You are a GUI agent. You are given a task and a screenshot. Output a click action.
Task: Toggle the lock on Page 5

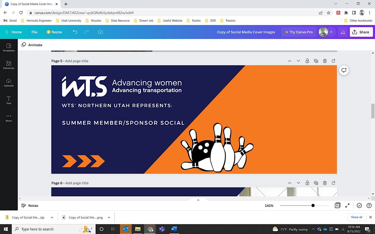[x=307, y=61]
